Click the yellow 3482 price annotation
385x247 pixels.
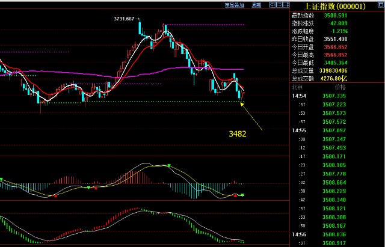(238, 133)
